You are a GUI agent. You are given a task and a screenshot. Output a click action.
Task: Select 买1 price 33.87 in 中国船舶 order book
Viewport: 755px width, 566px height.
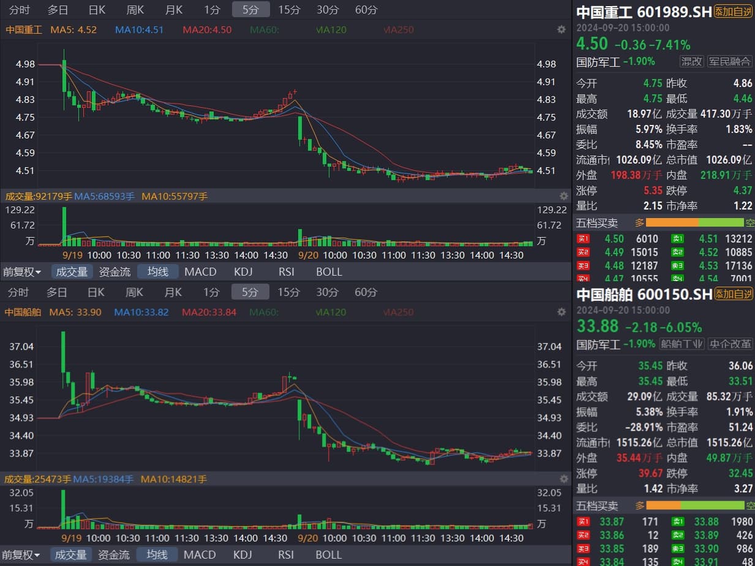click(612, 521)
